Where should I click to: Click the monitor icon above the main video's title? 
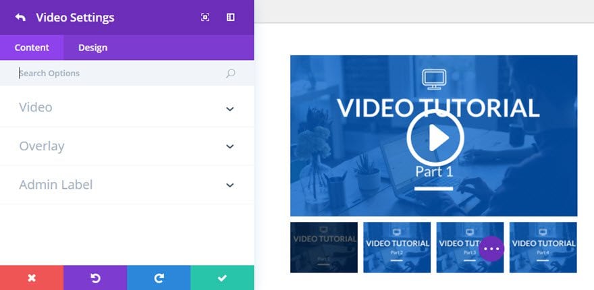pos(434,79)
